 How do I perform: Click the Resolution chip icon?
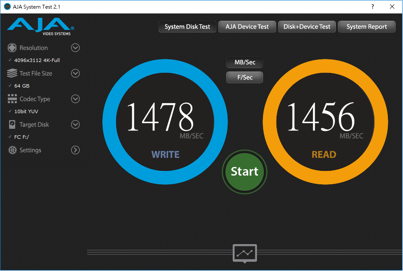(12, 48)
